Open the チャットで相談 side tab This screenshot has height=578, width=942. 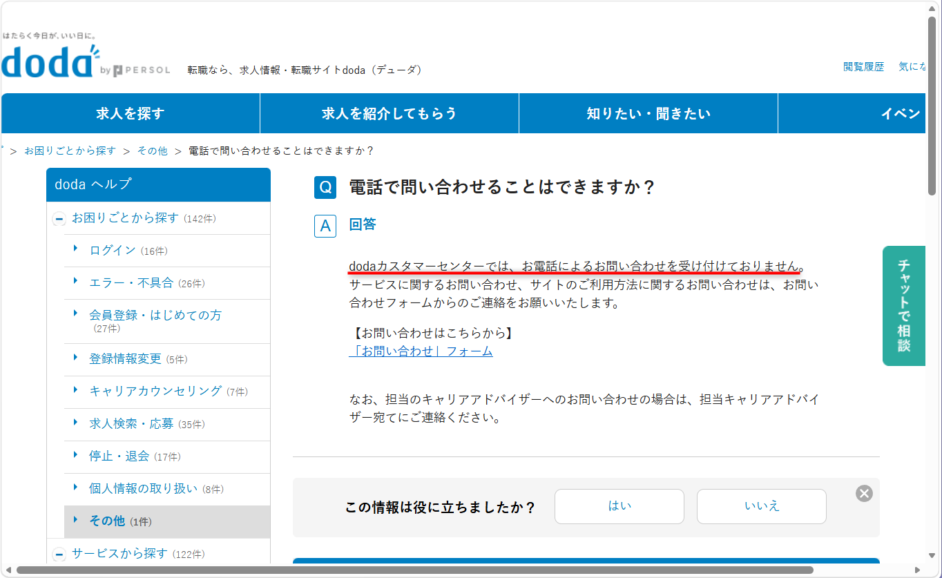click(904, 305)
